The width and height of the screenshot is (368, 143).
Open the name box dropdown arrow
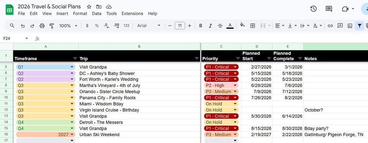pos(26,38)
